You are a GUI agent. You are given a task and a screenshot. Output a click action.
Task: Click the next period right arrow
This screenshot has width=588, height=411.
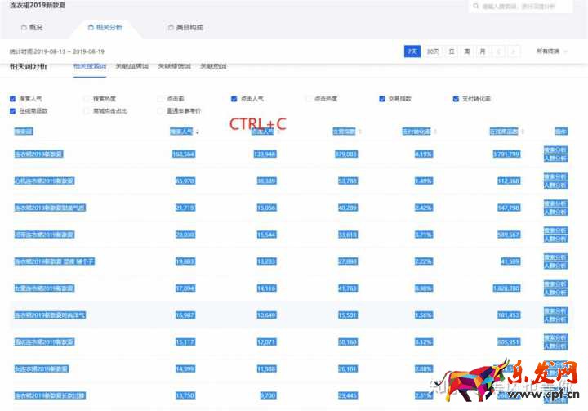[513, 51]
